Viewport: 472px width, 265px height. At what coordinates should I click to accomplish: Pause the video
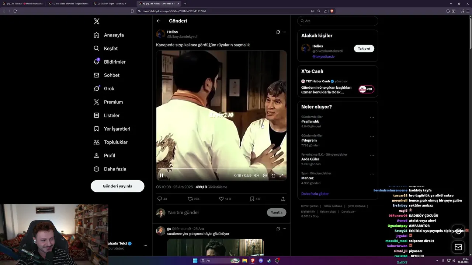[x=161, y=176]
